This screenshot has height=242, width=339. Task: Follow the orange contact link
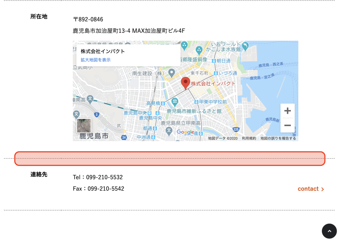coord(311,189)
